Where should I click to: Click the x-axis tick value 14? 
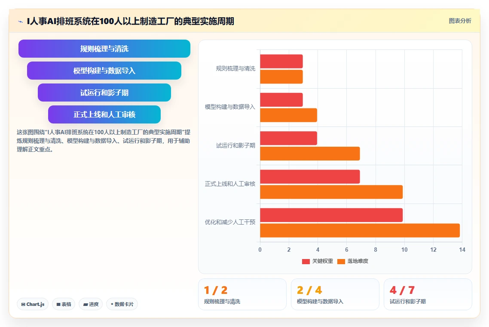462,250
